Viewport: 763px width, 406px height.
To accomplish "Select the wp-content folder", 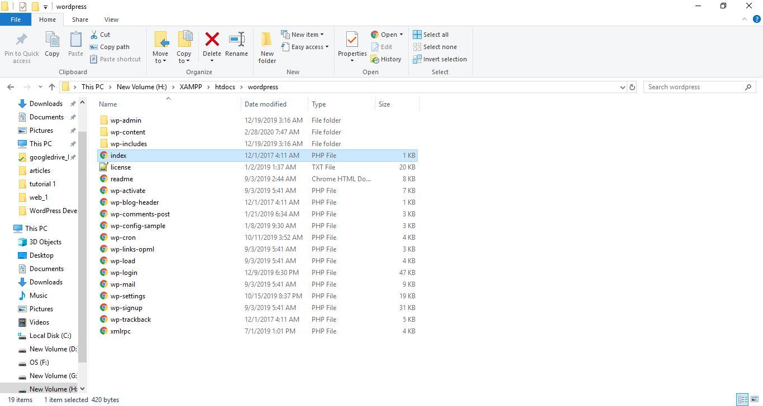I will tap(128, 132).
